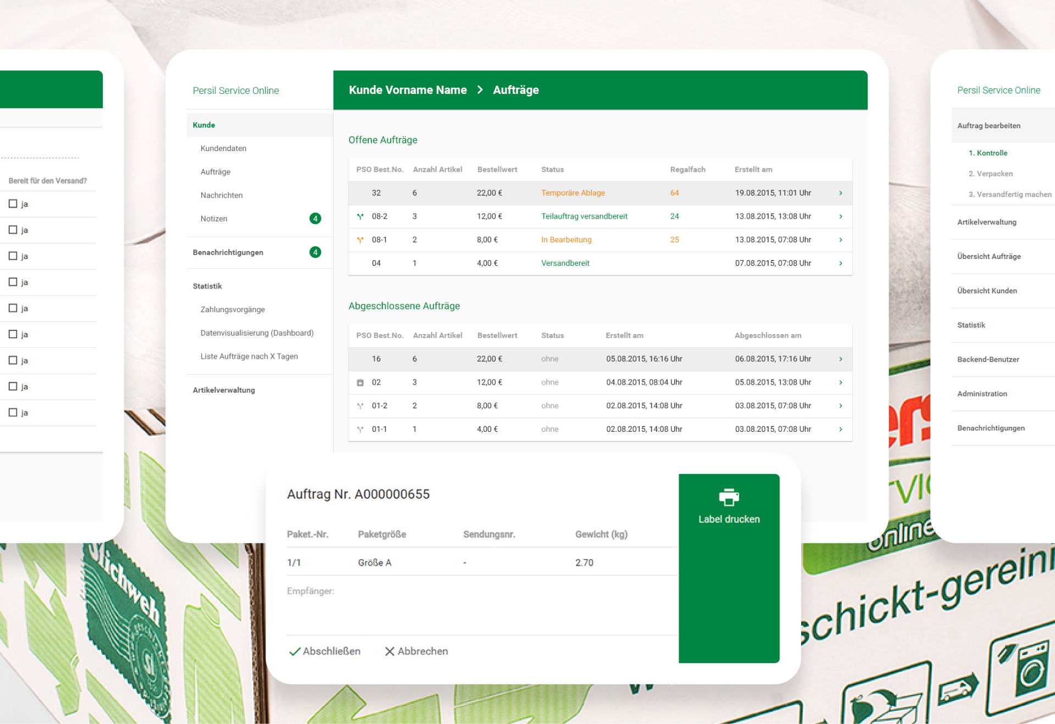This screenshot has height=724, width=1055.
Task: Click the orange split-order icon on order 08-1
Action: click(x=360, y=240)
